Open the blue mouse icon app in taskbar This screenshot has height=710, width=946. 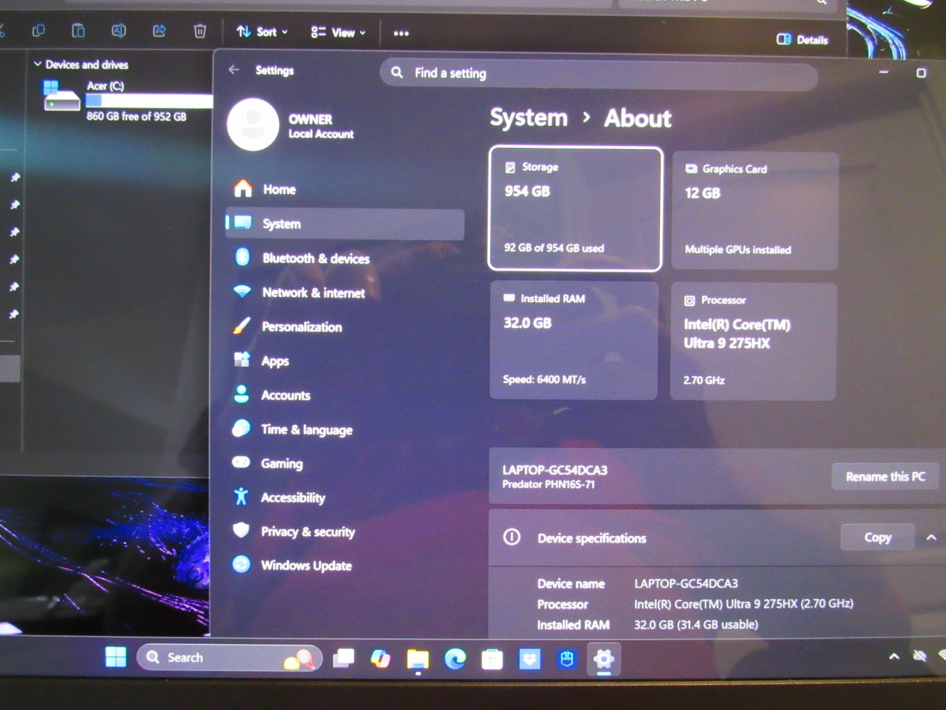566,659
